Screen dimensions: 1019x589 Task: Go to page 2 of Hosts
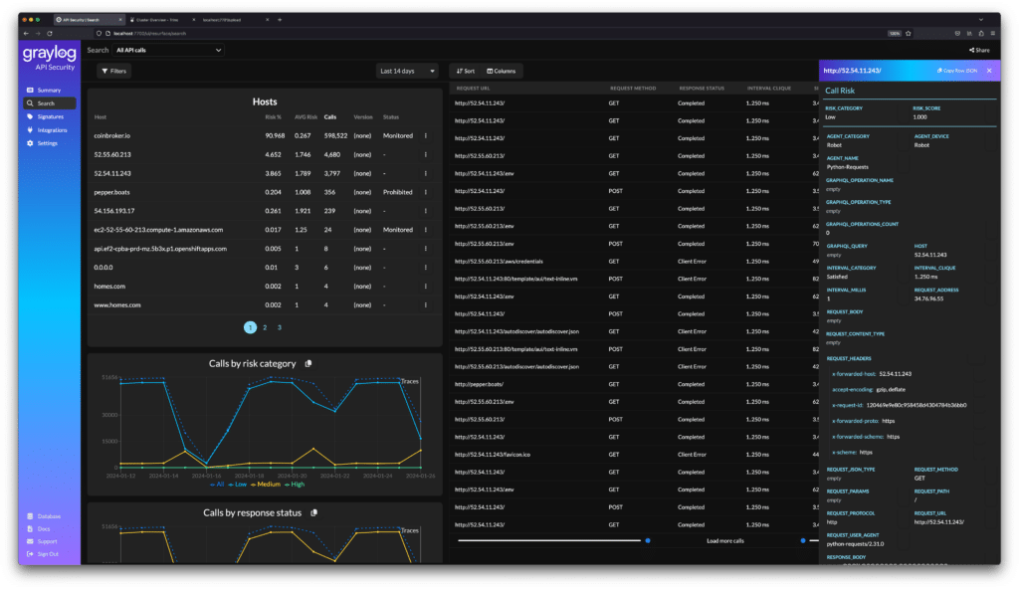coord(265,327)
